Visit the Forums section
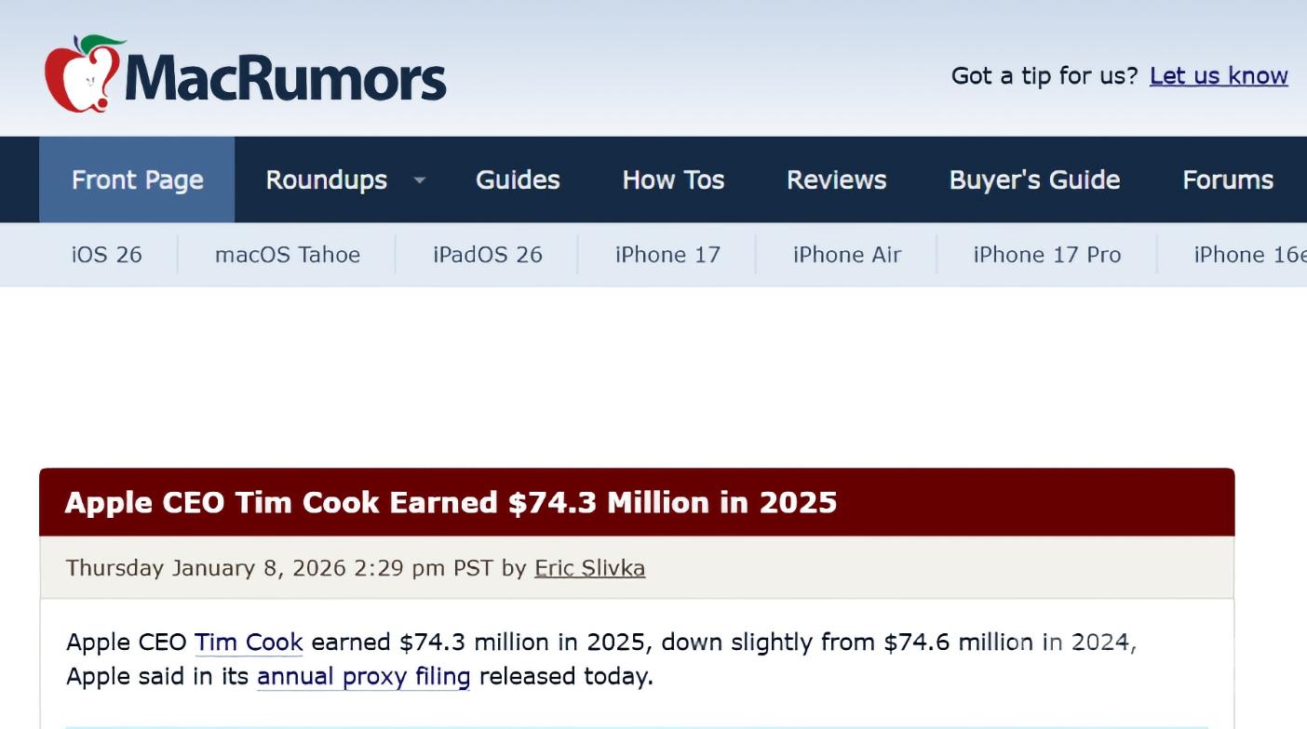Image resolution: width=1307 pixels, height=729 pixels. [1227, 180]
